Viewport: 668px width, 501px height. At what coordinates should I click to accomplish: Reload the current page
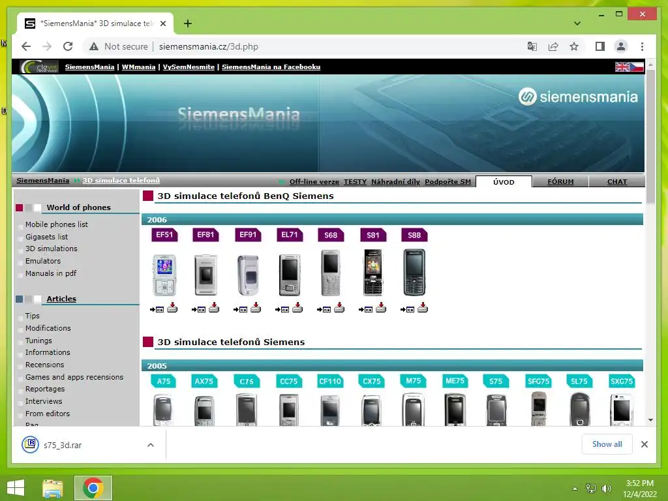68,46
